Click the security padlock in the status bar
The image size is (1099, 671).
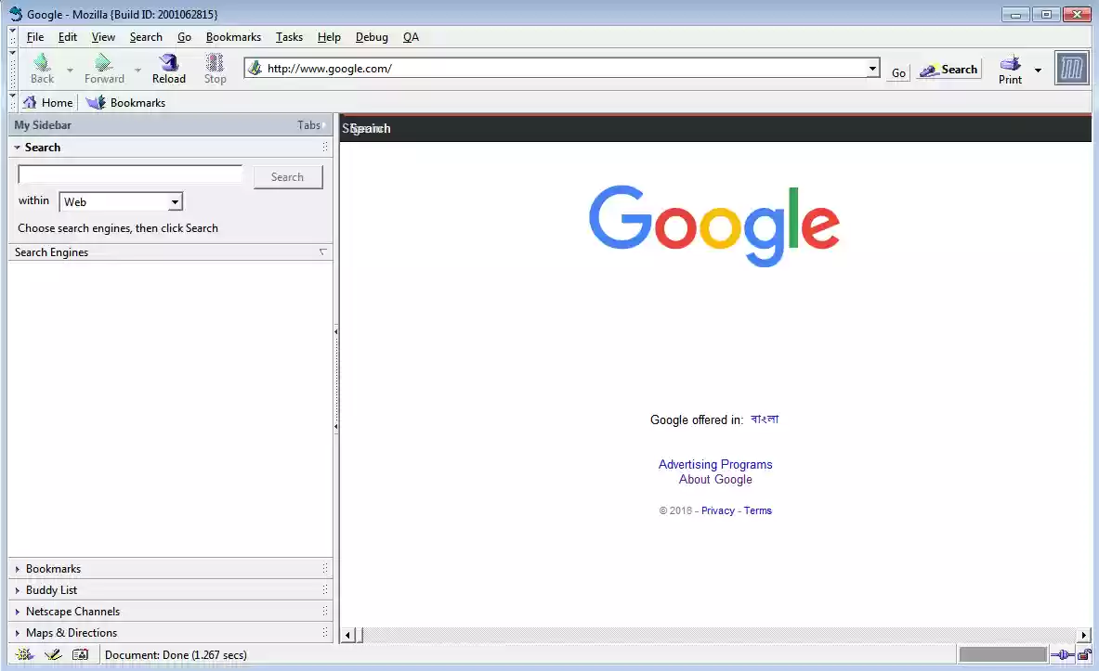click(x=1083, y=654)
